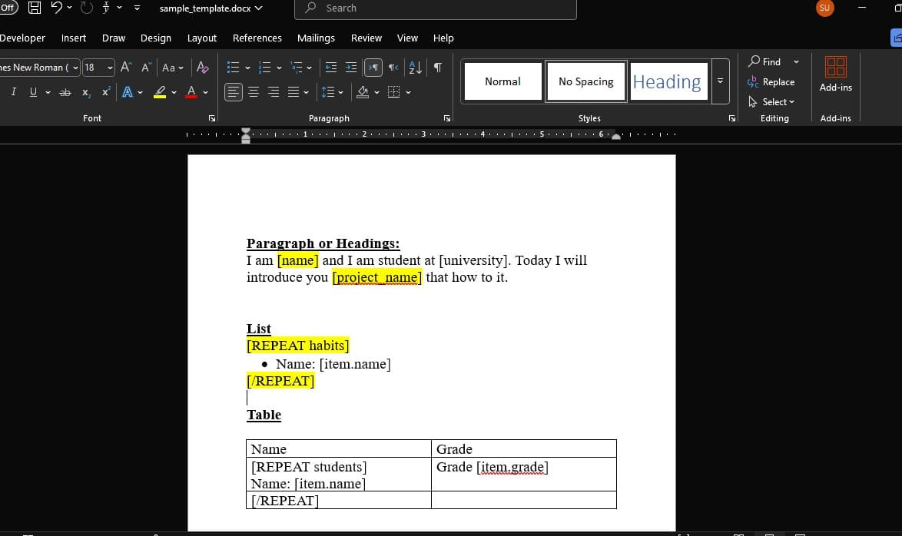Click the Subscript icon
Screen dimensions: 902x536
pyautogui.click(x=85, y=92)
